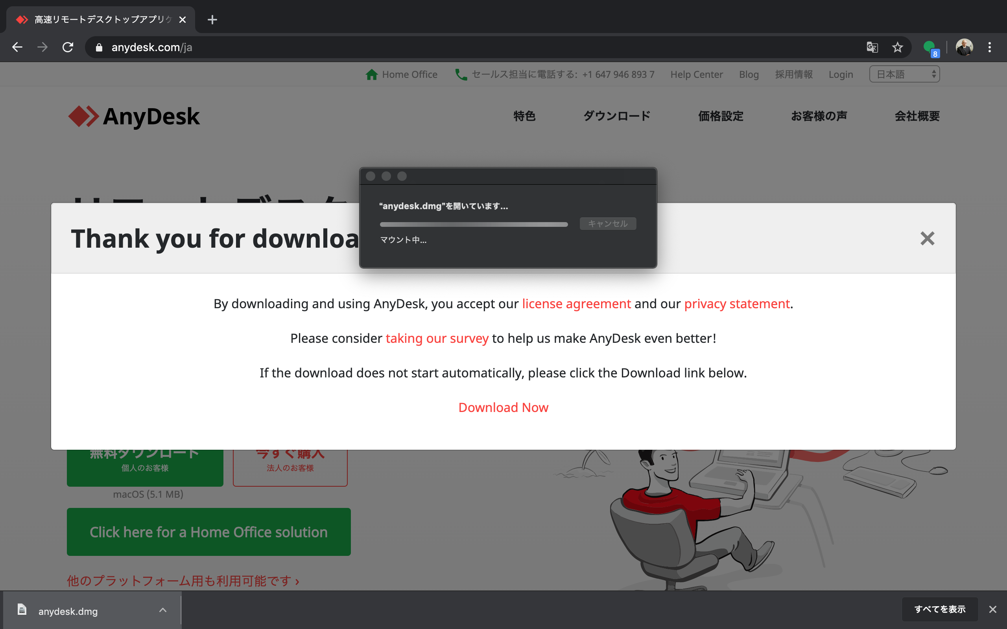
Task: Open a new browser tab
Action: [x=212, y=20]
